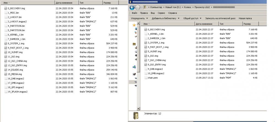Click disc icon of 3_SYSTEM_1.img in right window
The height and width of the screenshot is (122, 275).
[146, 43]
